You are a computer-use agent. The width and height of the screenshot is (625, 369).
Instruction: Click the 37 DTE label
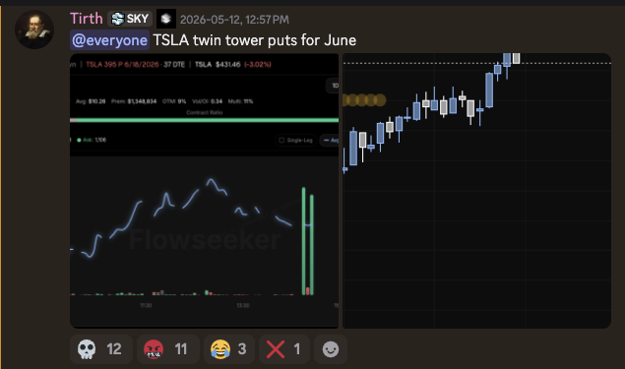coord(174,65)
